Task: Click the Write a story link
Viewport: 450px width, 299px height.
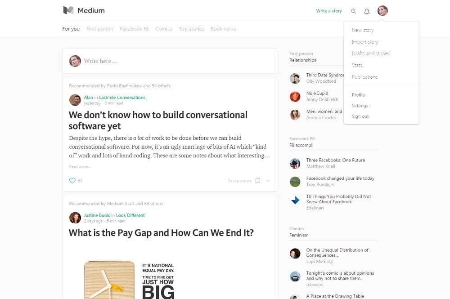Action: click(329, 11)
